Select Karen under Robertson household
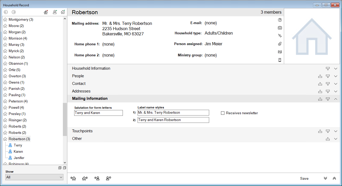 [18, 151]
